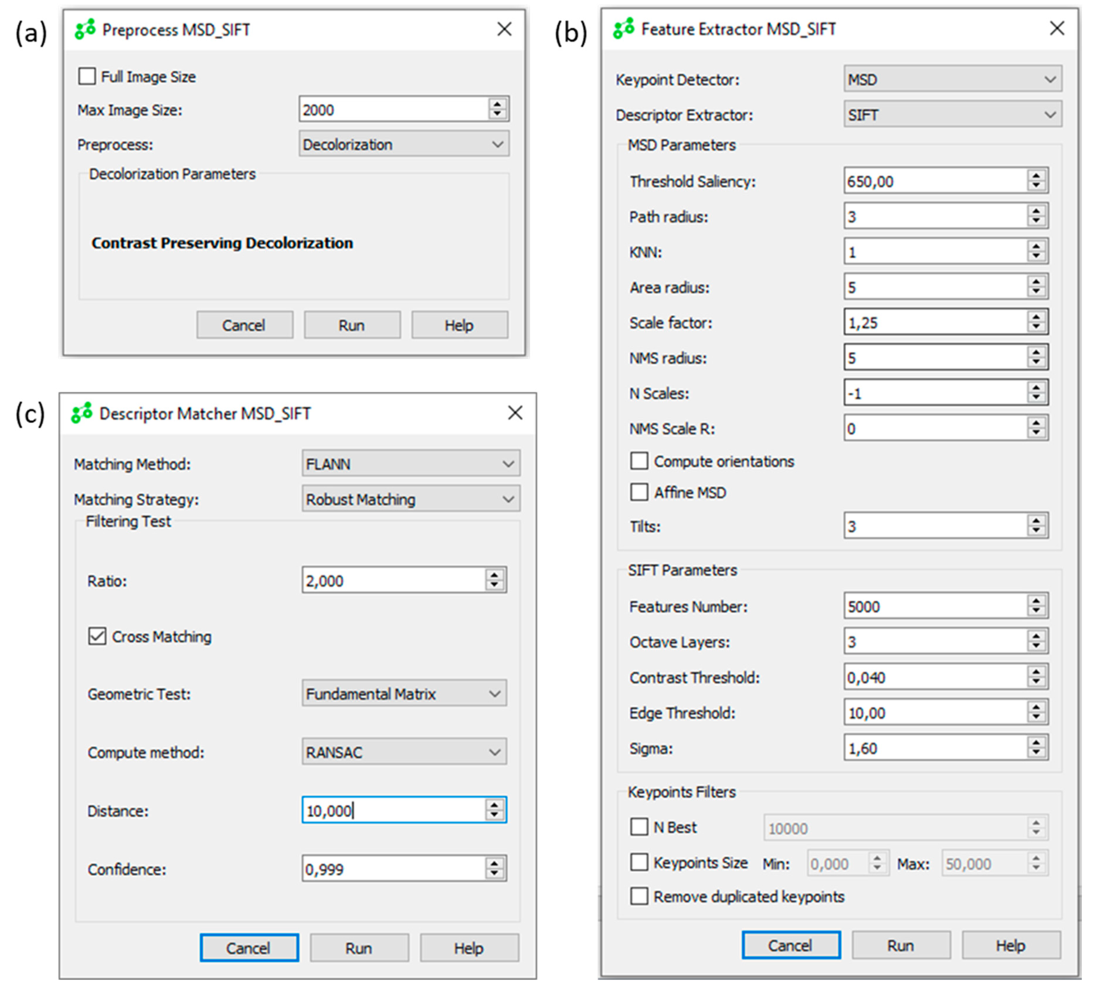The image size is (1094, 992).
Task: Click the Preprocess dialog green app icon
Action: 85,29
